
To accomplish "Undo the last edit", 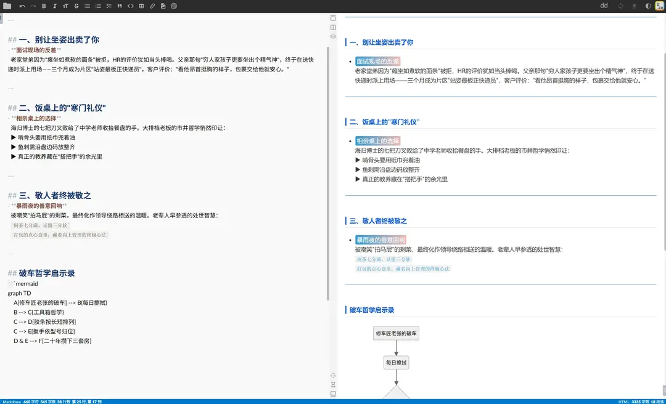I will coord(22,6).
